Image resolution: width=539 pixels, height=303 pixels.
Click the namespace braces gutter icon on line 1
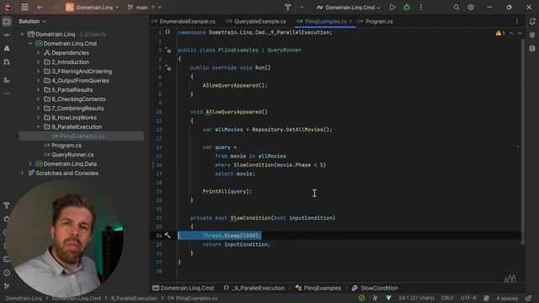click(168, 32)
